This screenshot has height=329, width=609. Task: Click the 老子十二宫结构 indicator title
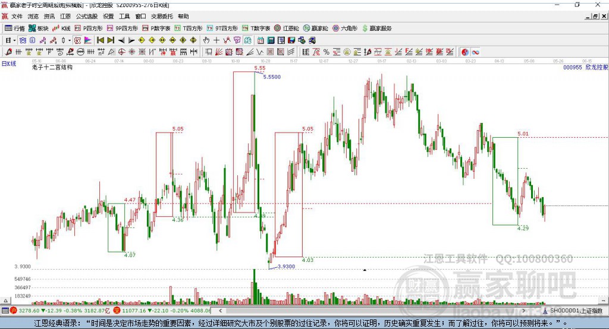[52, 67]
